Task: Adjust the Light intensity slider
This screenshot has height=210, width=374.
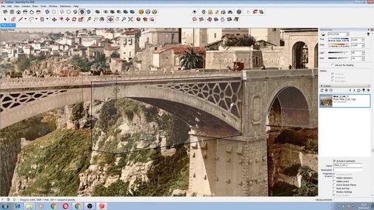Action: (338, 52)
